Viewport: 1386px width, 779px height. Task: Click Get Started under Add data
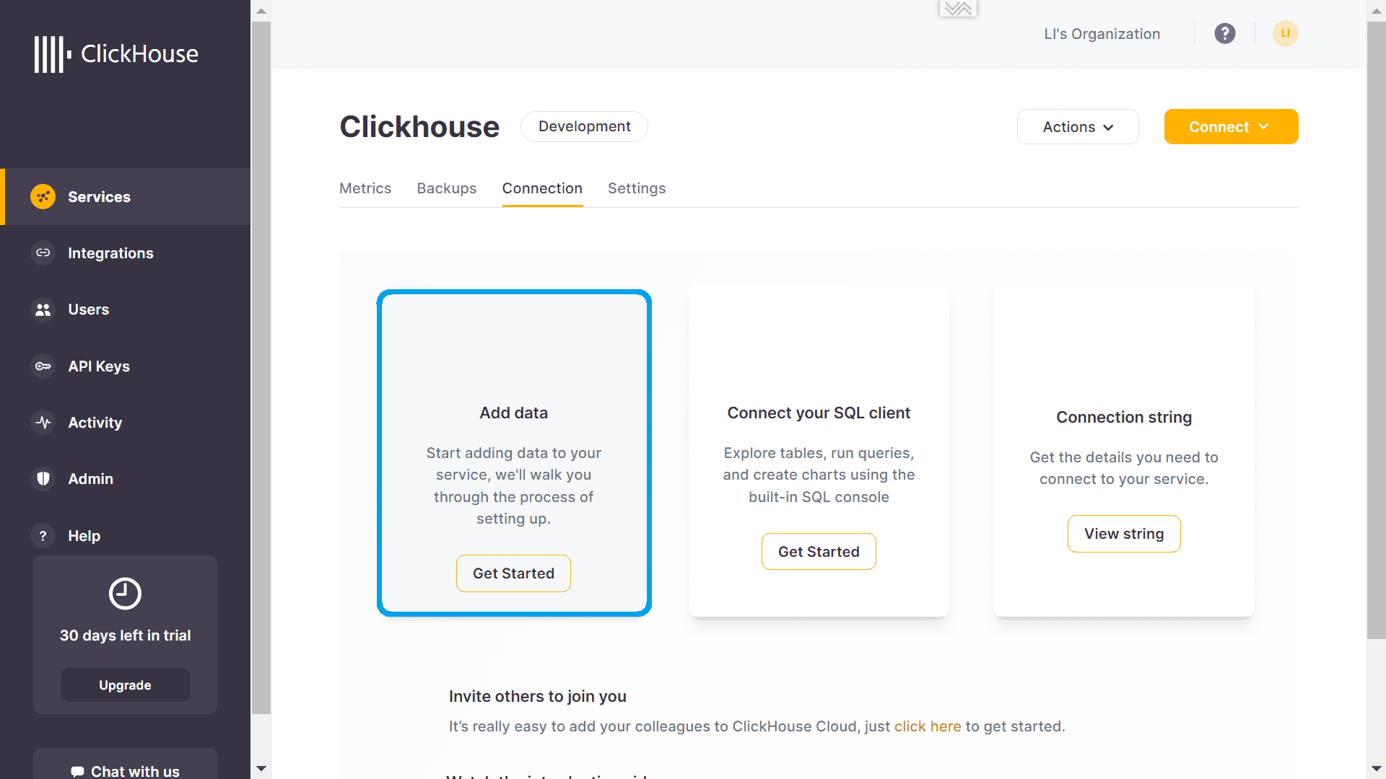pos(513,573)
